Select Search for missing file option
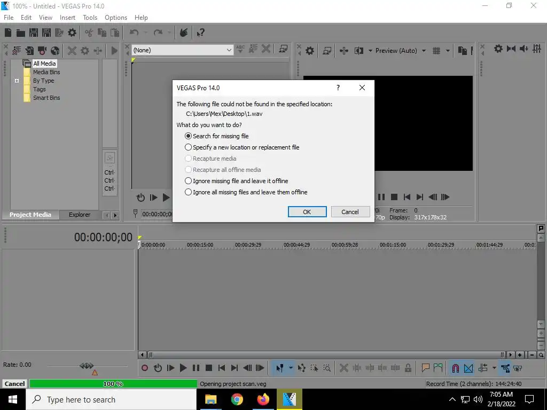The height and width of the screenshot is (410, 547). (217, 136)
